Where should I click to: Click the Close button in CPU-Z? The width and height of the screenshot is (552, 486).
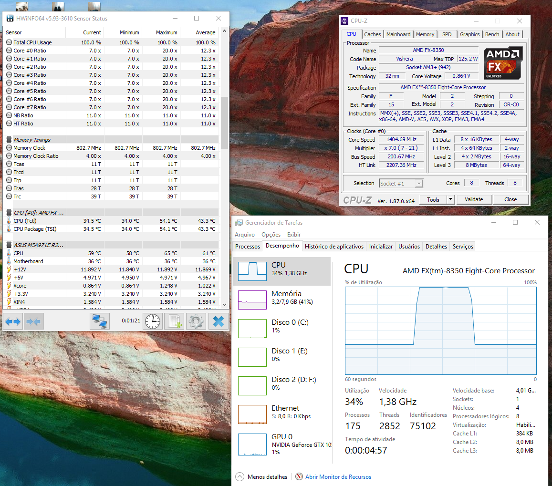pos(510,199)
